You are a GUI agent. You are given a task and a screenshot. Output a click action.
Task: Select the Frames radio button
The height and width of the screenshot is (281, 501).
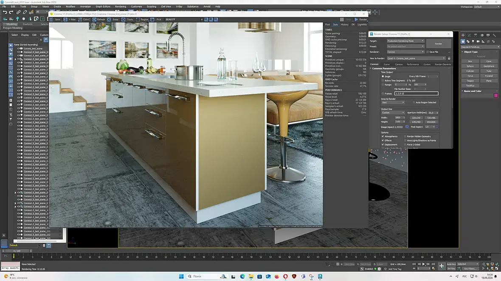tap(383, 94)
